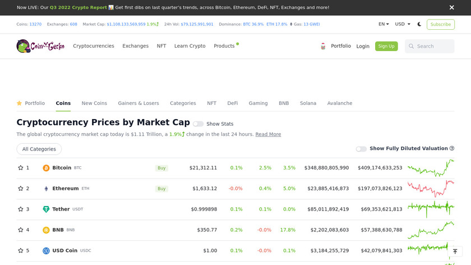
Task: Click the Read More link
Action: click(x=268, y=134)
